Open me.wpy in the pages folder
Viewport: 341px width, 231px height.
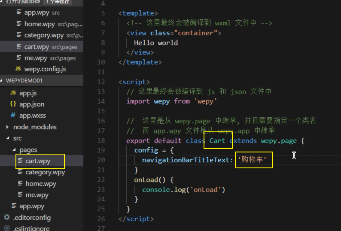(37, 195)
